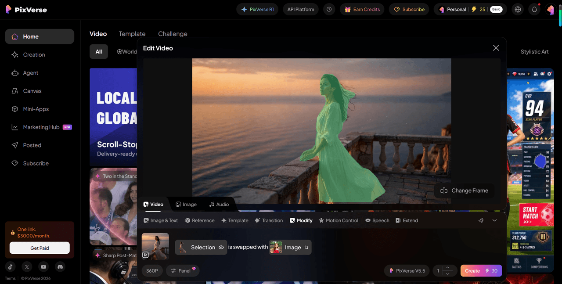
Task: Collapse the panel with chevron down
Action: point(494,220)
